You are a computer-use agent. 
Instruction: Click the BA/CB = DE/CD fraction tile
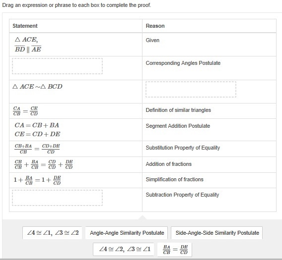pos(175,250)
